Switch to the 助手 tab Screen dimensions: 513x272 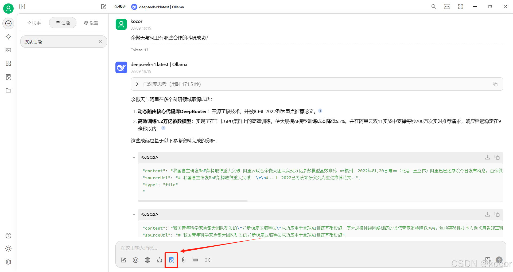34,23
